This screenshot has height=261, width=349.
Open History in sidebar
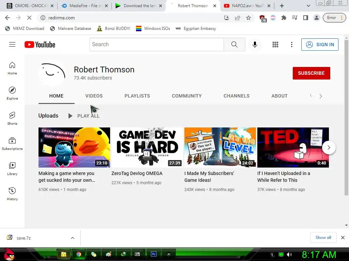pyautogui.click(x=12, y=194)
